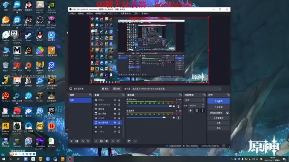The width and height of the screenshot is (289, 162).
Task: Open source properties via gear icon in Sources panel
Action: click(x=107, y=141)
